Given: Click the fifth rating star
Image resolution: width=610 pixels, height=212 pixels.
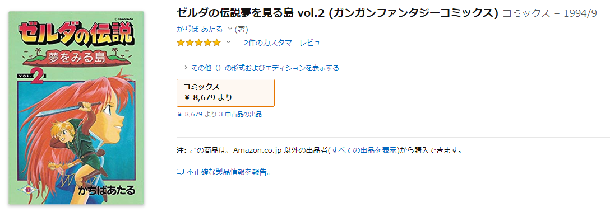Looking at the screenshot, I should tap(216, 43).
